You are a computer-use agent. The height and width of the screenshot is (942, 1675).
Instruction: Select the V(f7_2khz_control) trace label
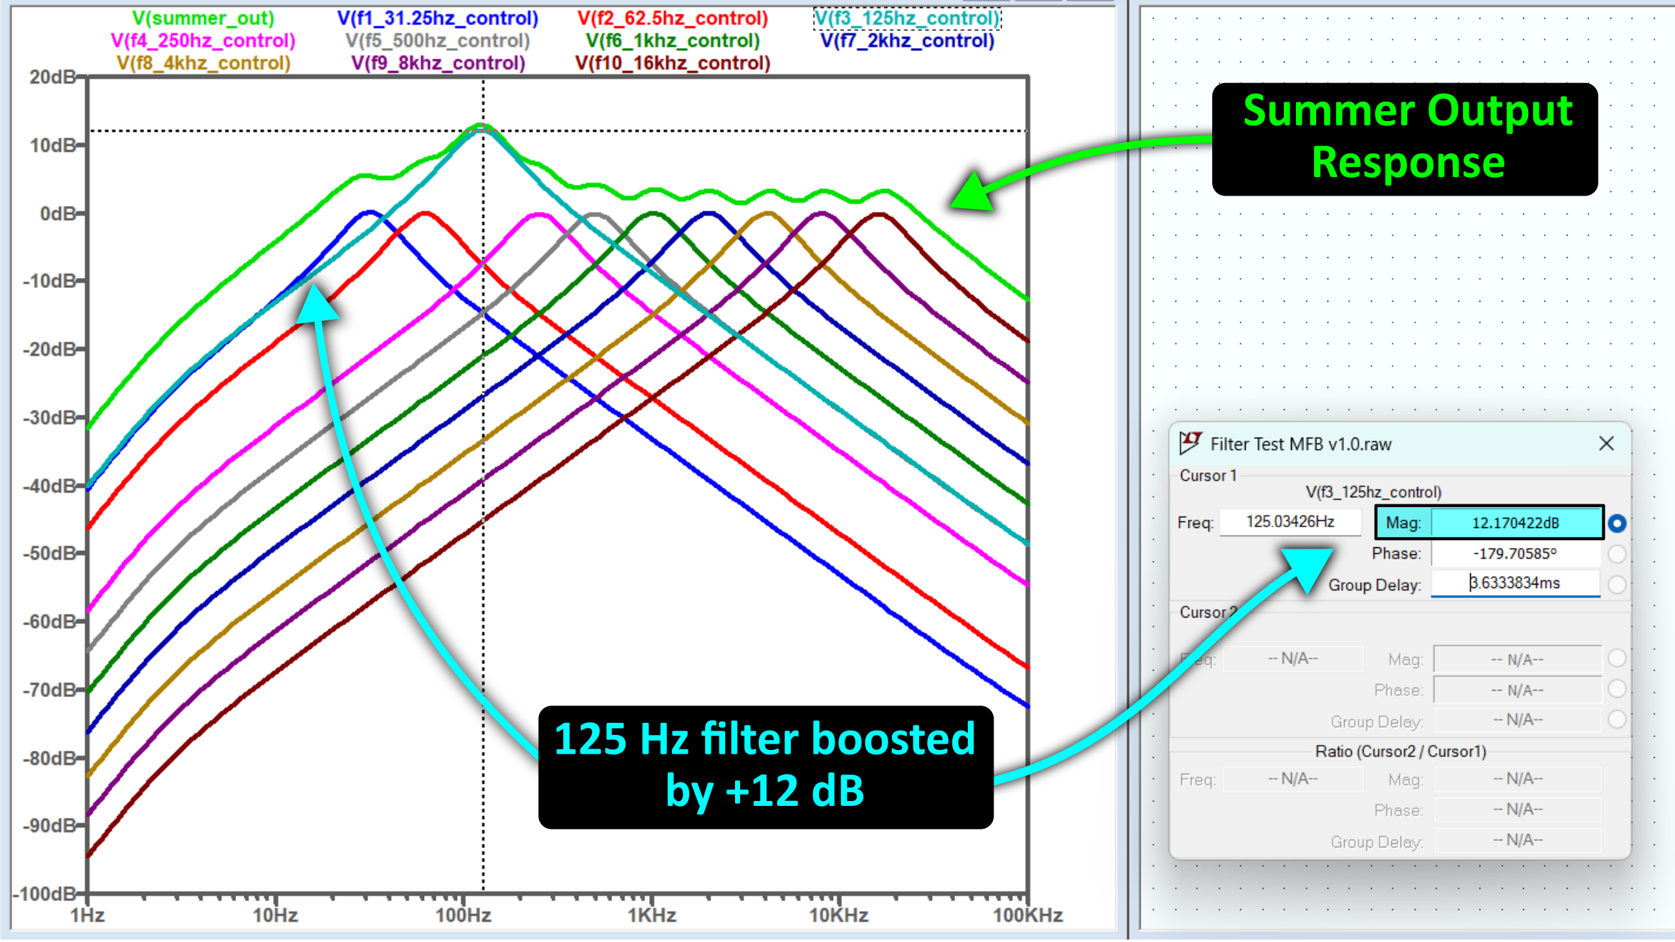(907, 41)
